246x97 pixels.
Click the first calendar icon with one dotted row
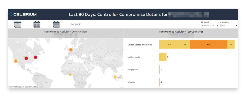click(17, 24)
